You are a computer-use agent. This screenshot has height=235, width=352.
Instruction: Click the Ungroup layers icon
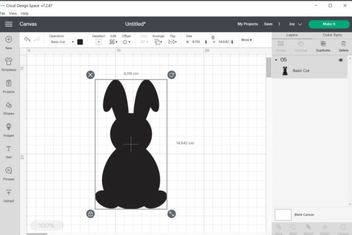coord(300,46)
